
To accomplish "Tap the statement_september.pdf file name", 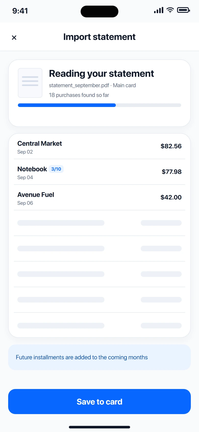I will click(x=79, y=85).
